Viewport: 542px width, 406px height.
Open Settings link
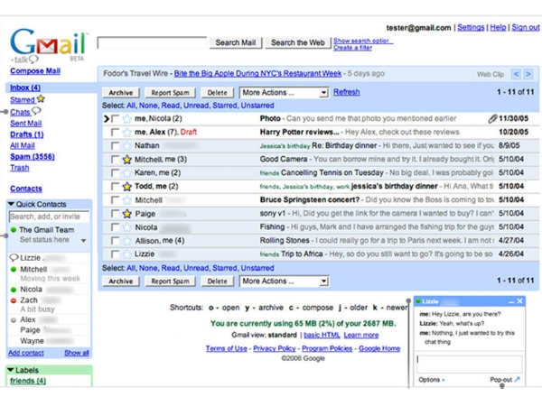471,27
